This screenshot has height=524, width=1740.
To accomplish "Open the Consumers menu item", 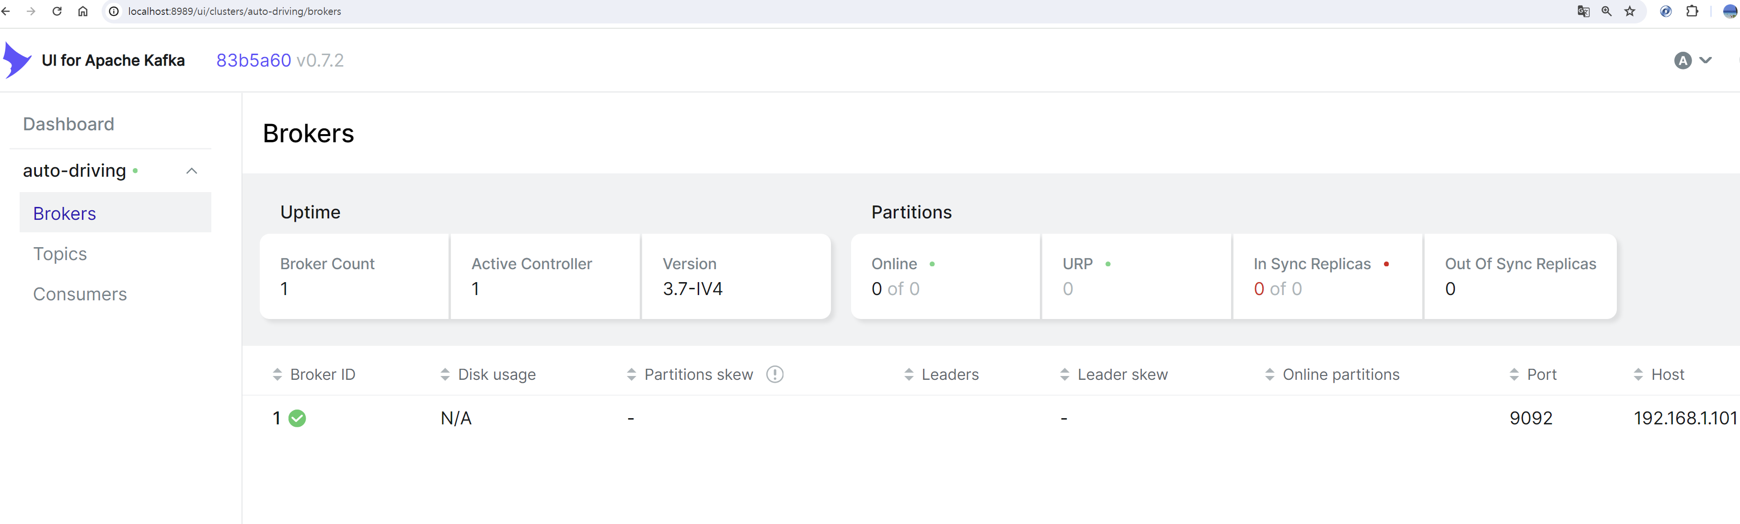I will pyautogui.click(x=80, y=295).
